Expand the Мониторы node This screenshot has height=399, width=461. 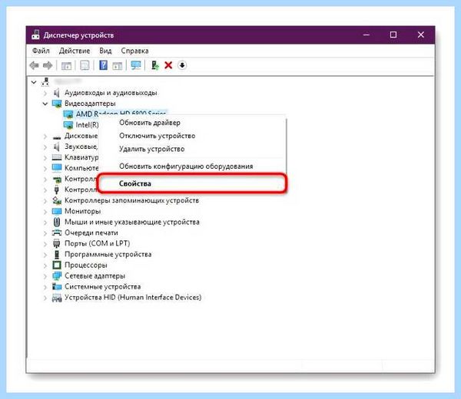point(45,211)
